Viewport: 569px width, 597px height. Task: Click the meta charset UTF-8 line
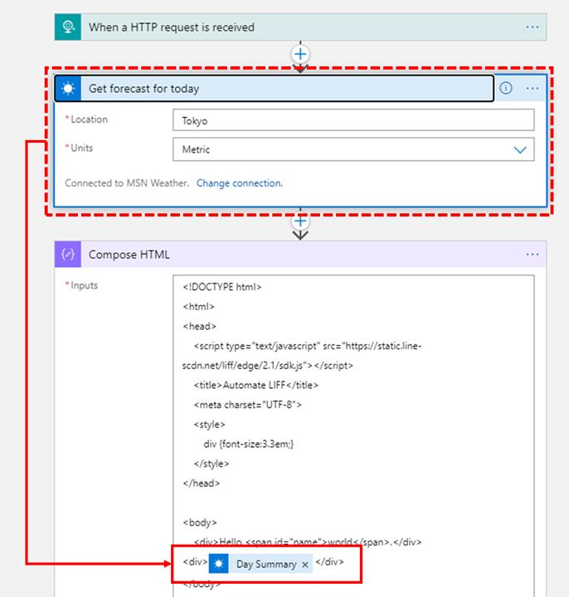tap(247, 405)
